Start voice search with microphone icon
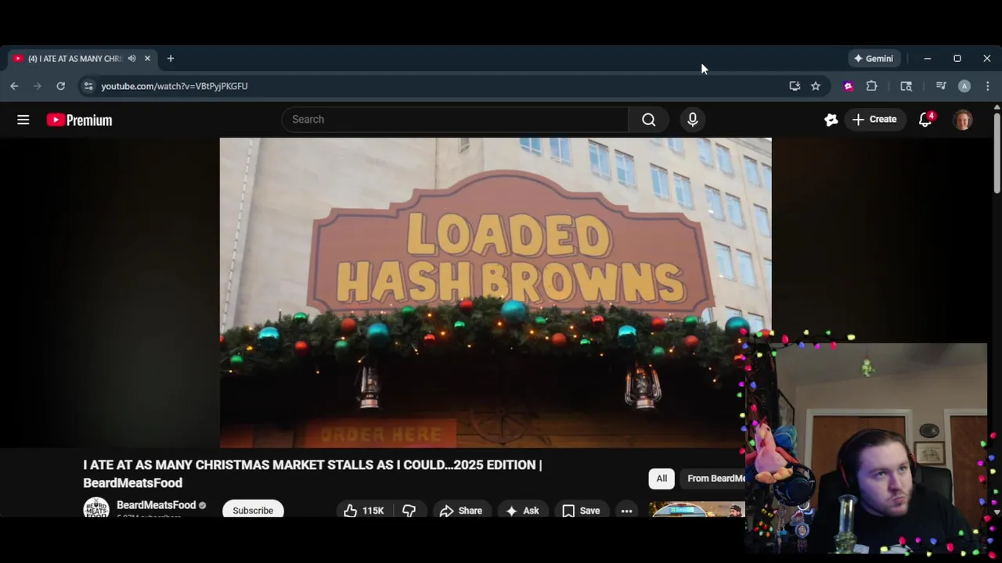The height and width of the screenshot is (563, 1002). [692, 120]
